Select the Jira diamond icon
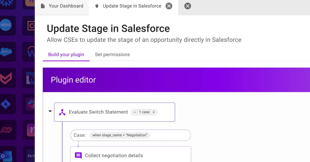This screenshot has width=310, height=162. pyautogui.click(x=6, y=104)
